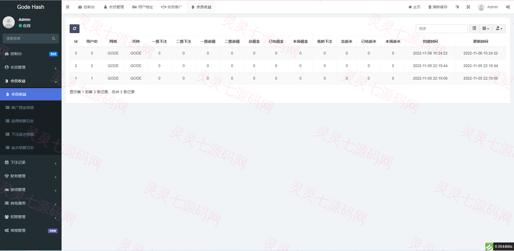
Task: Expand the 下注记录 sidebar menu
Action: pos(31,162)
